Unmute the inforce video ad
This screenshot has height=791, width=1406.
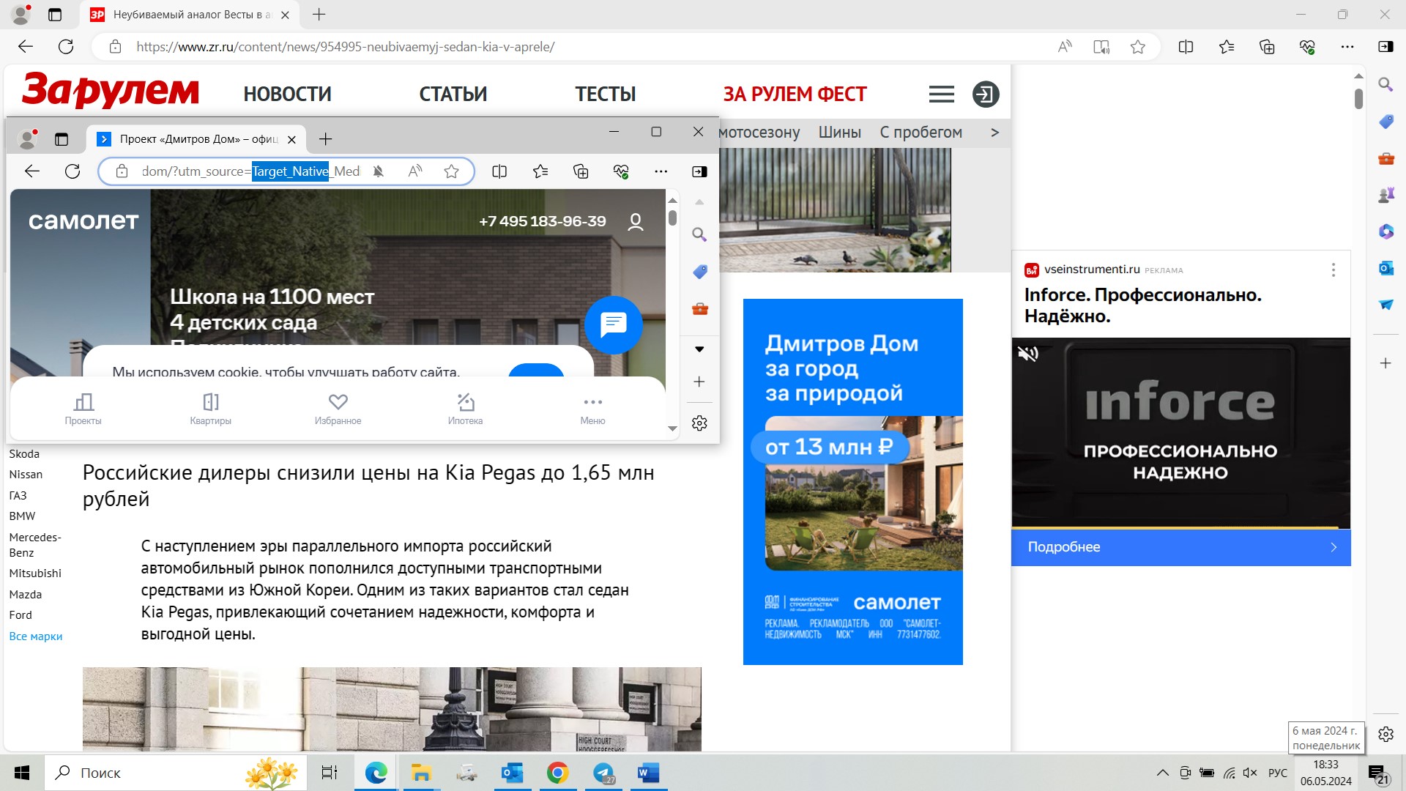[1028, 354]
